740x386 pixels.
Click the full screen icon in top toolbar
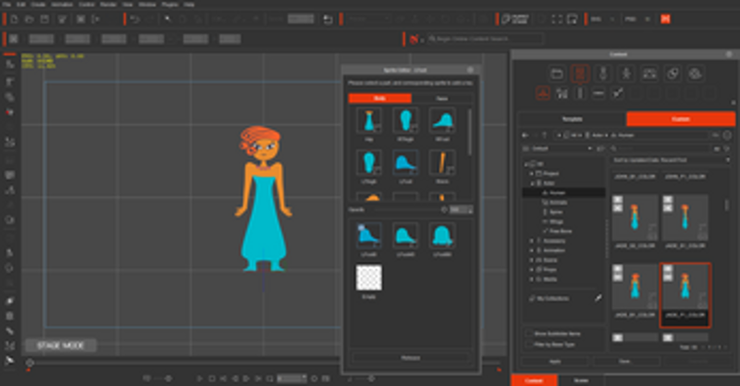pos(558,19)
